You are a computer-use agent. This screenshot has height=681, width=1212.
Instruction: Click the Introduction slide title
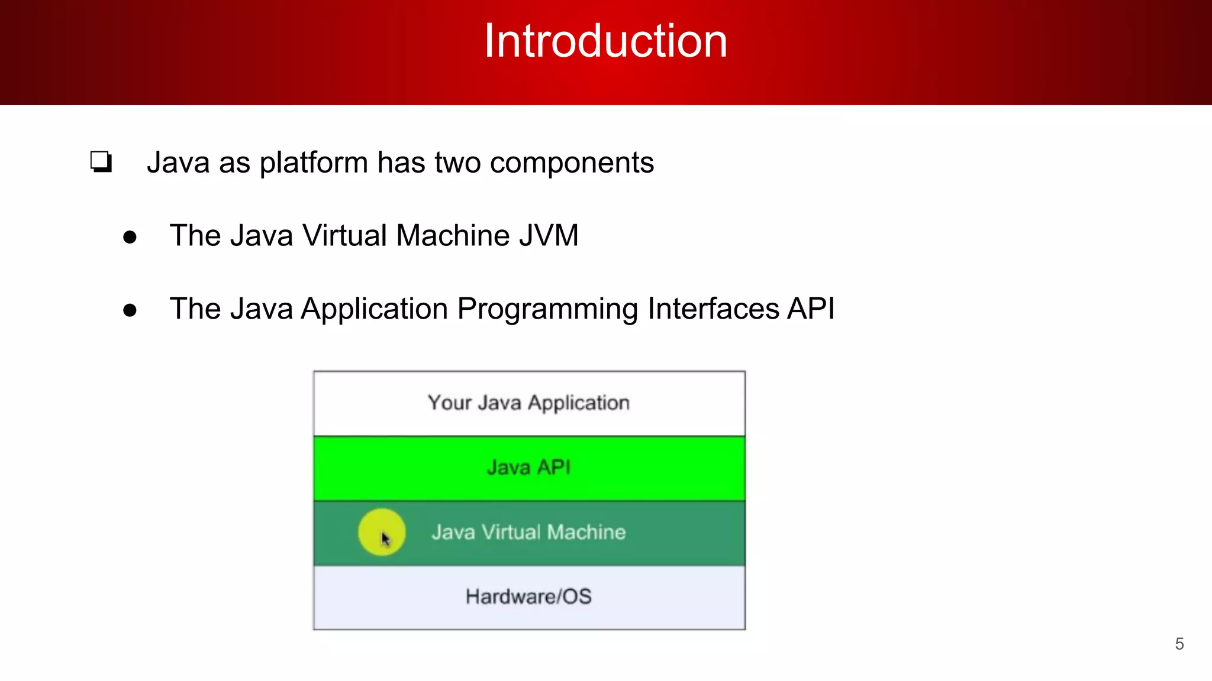[x=605, y=41]
